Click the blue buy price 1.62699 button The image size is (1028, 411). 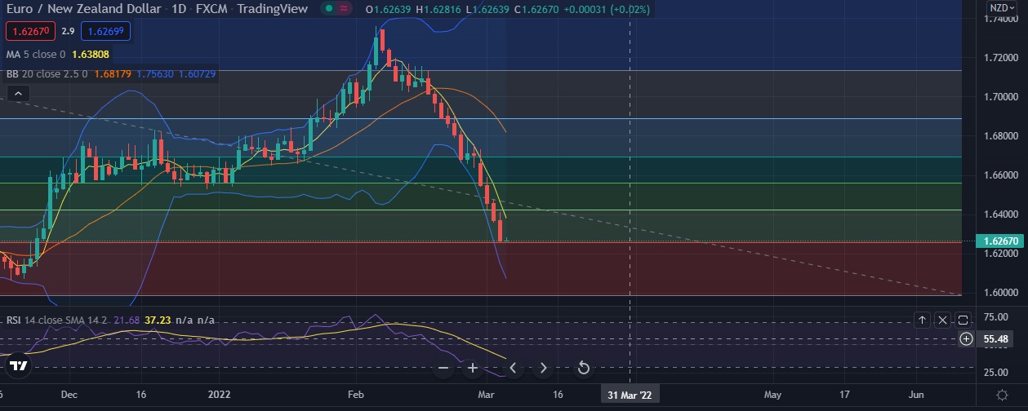click(x=105, y=32)
